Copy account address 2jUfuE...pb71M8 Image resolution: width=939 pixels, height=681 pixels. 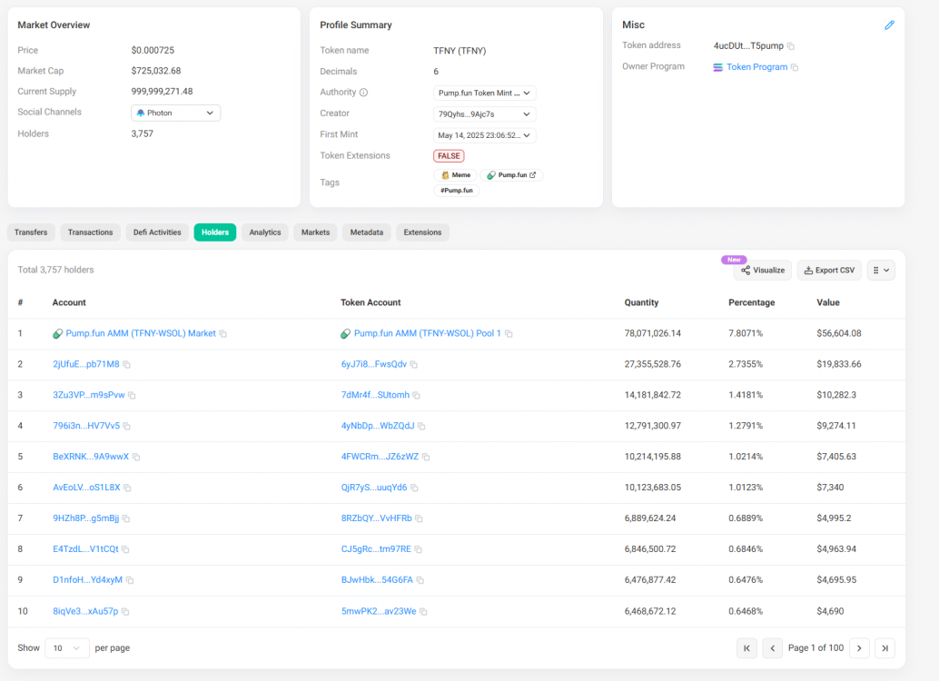point(127,365)
